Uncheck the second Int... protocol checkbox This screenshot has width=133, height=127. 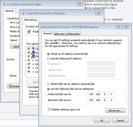(x=29, y=64)
